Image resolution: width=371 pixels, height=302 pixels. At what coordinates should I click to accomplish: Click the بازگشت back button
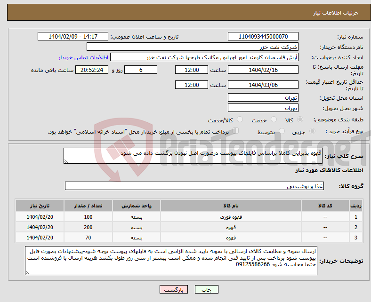point(174,289)
